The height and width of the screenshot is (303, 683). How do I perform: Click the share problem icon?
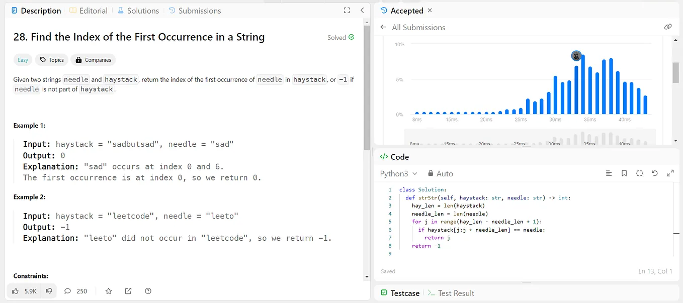tap(128, 291)
